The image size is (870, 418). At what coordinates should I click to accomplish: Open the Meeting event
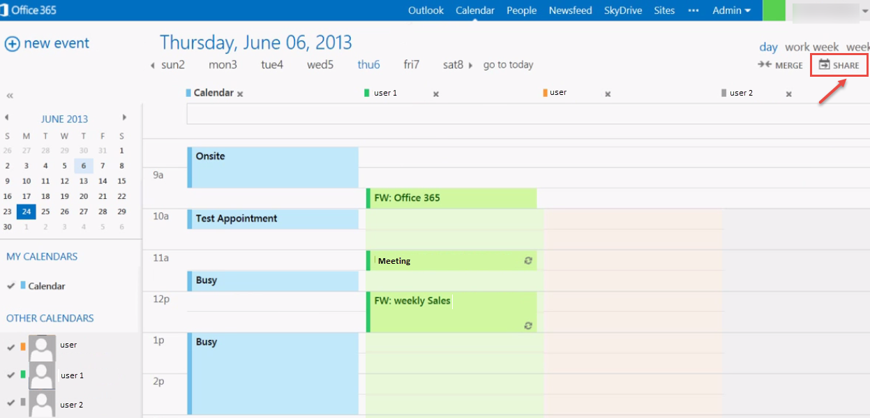click(x=451, y=260)
